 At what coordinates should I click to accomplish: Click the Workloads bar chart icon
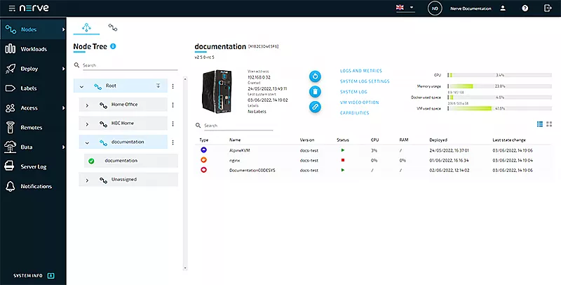click(10, 49)
